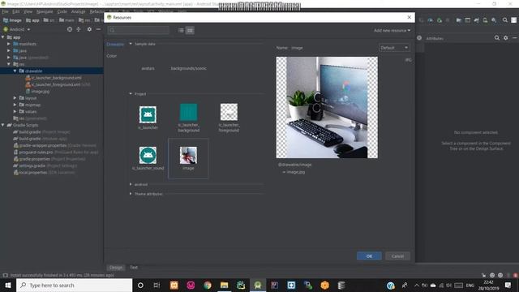Expand the mipmap folder
519x292 pixels.
coord(15,105)
